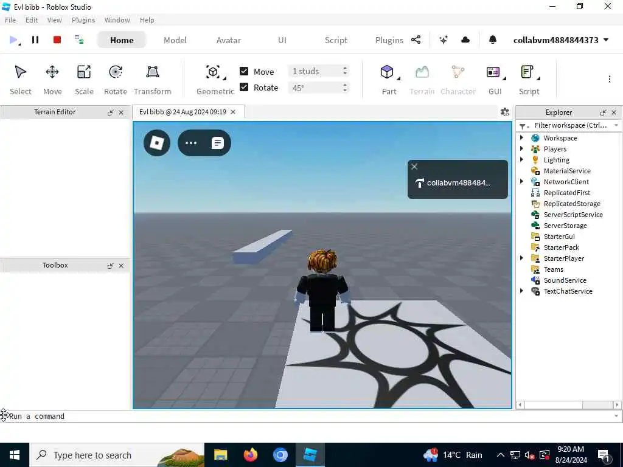623x467 pixels.
Task: Toggle client/server view icon
Action: 79,40
